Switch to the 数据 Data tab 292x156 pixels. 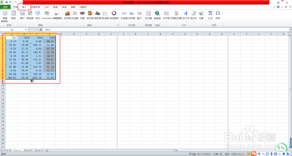[55, 7]
